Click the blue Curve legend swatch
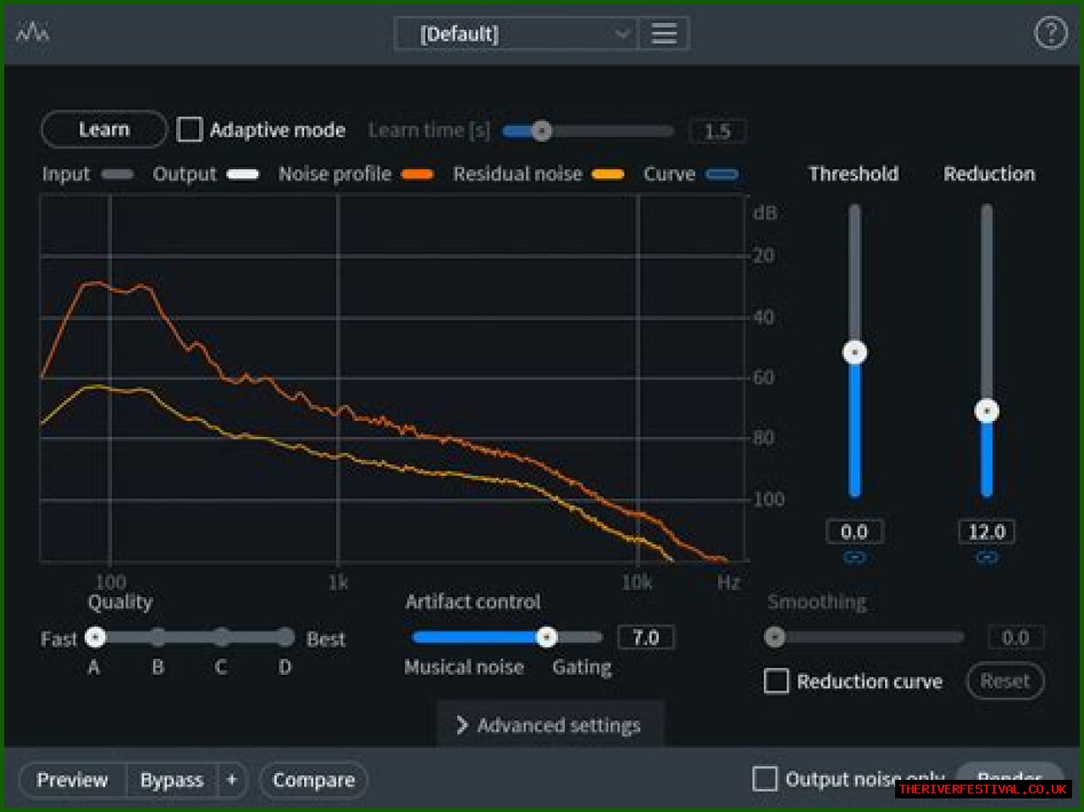 click(x=722, y=174)
